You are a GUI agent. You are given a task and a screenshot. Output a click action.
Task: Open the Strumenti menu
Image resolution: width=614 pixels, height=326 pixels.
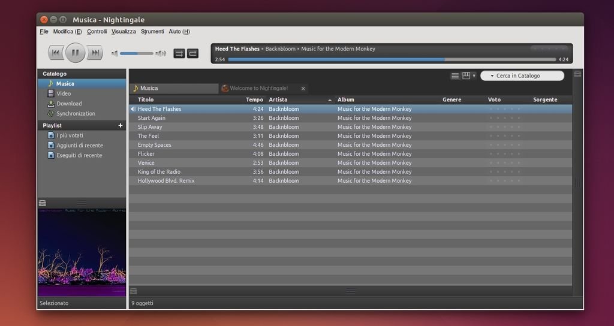tap(152, 32)
